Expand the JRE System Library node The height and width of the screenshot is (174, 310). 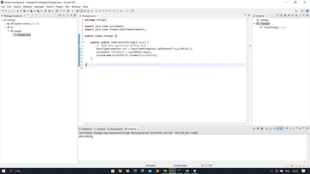click(5, 24)
